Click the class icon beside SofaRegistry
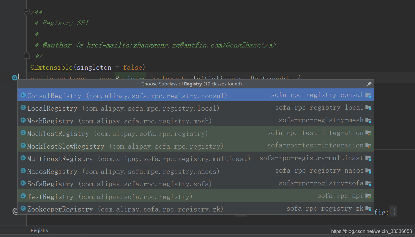This screenshot has height=237, width=415. tap(23, 183)
